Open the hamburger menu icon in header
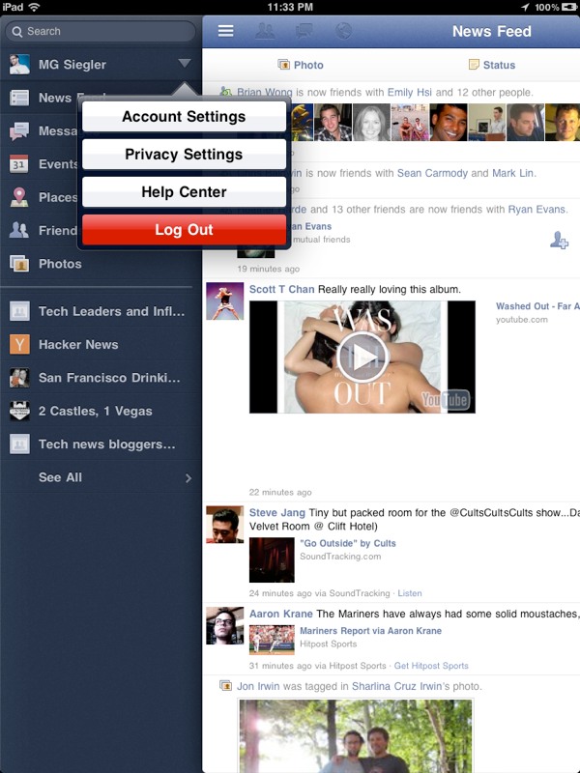Image resolution: width=580 pixels, height=773 pixels. coord(226,31)
